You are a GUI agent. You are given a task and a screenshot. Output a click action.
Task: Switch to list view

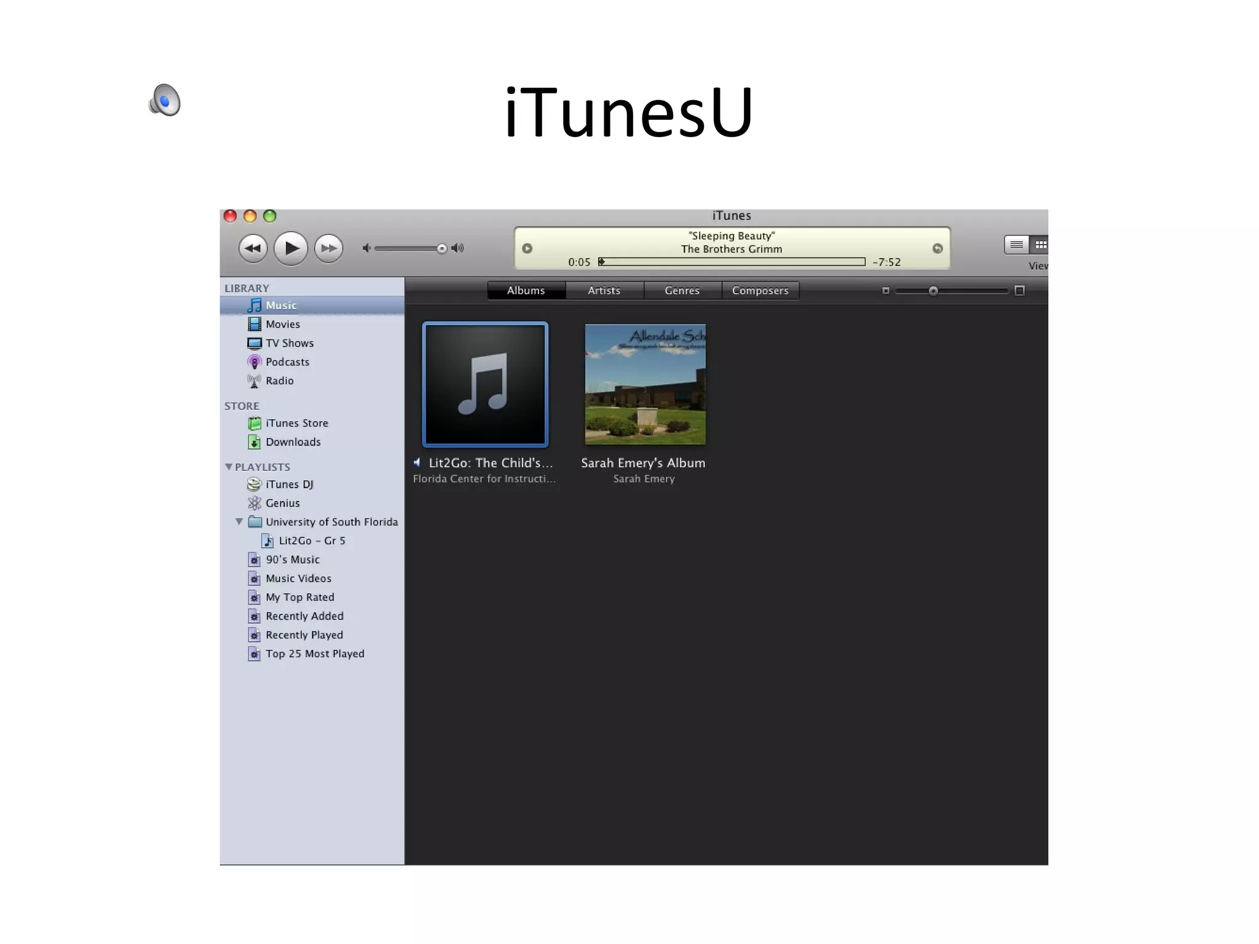[x=1016, y=245]
